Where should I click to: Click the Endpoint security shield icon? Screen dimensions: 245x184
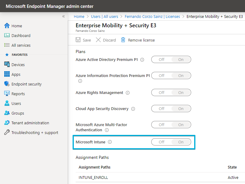[7, 84]
